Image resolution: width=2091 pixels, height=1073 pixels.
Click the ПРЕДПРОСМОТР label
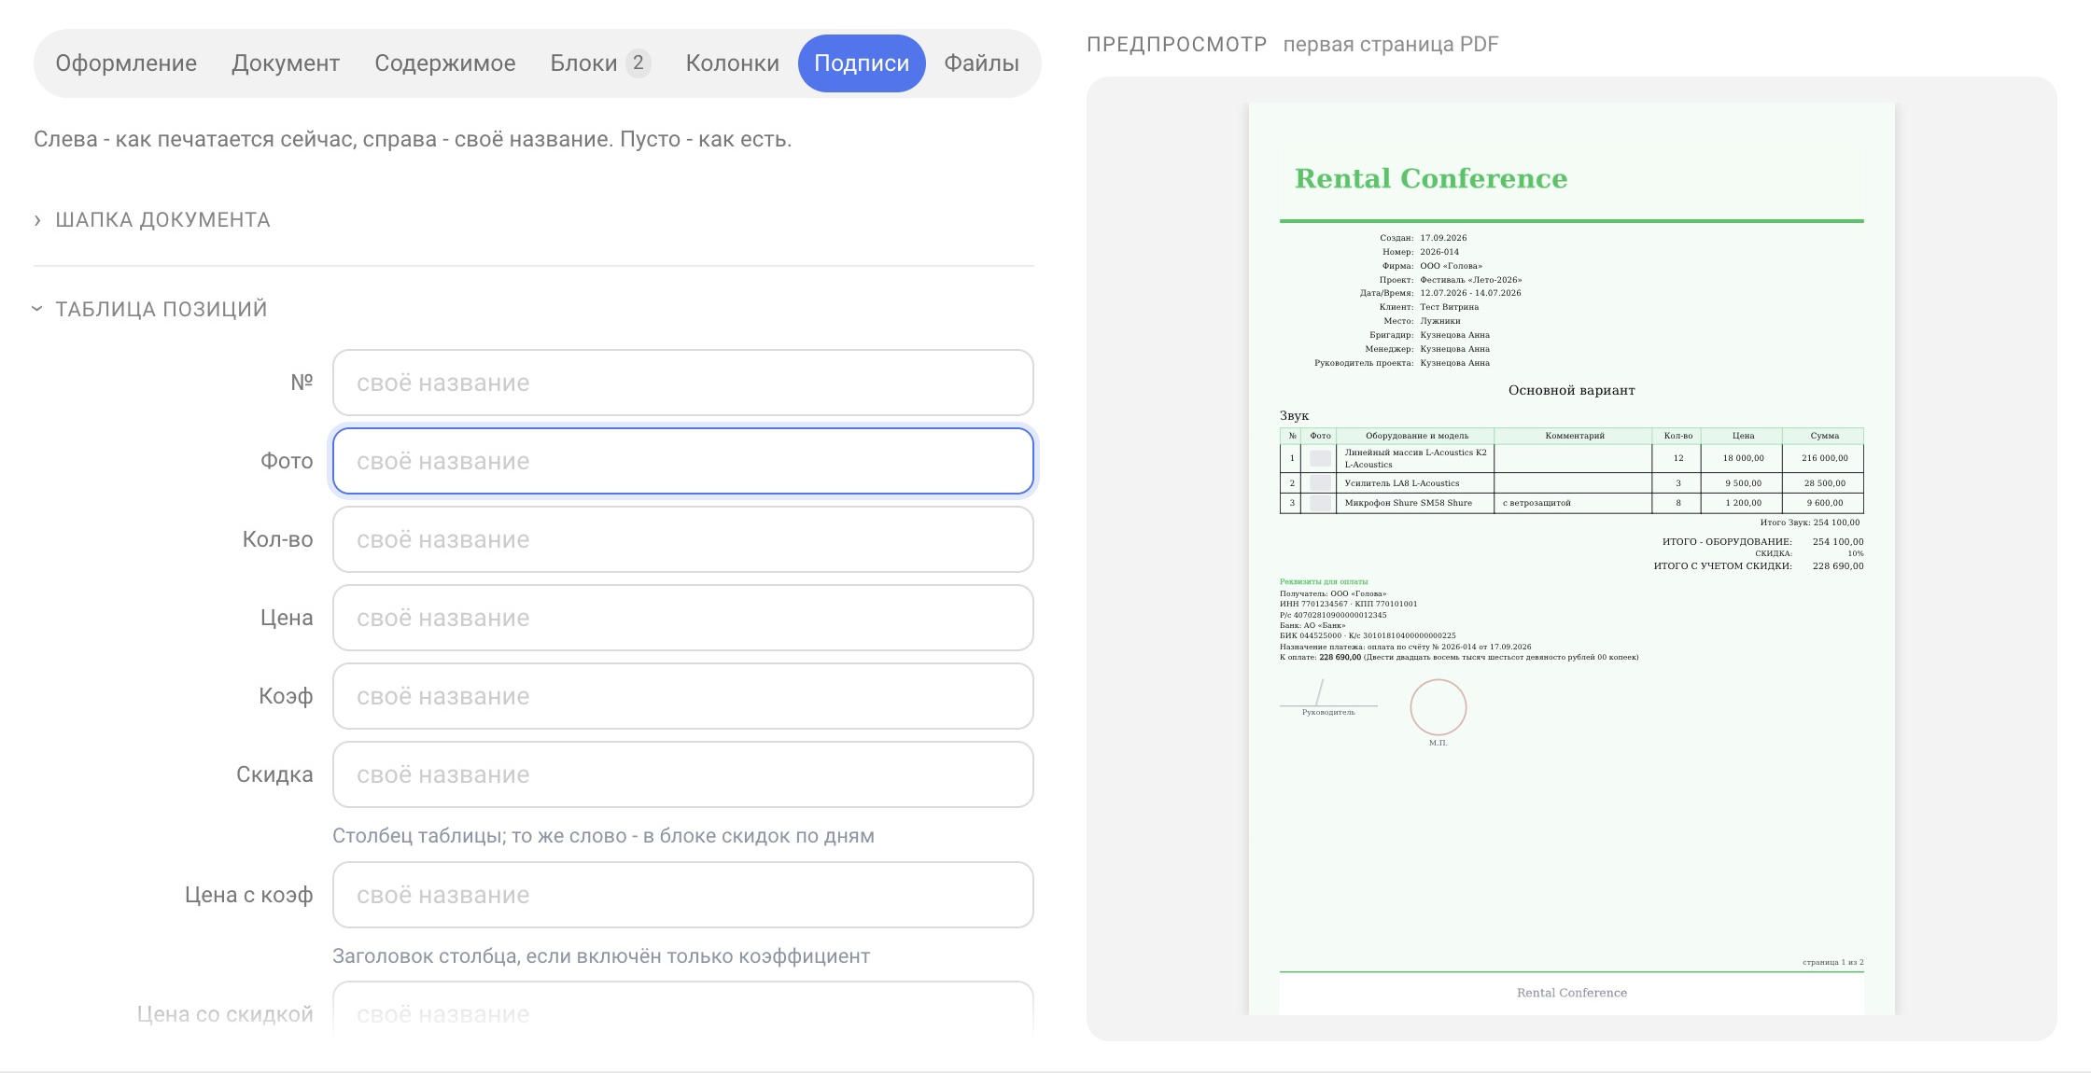(x=1177, y=45)
